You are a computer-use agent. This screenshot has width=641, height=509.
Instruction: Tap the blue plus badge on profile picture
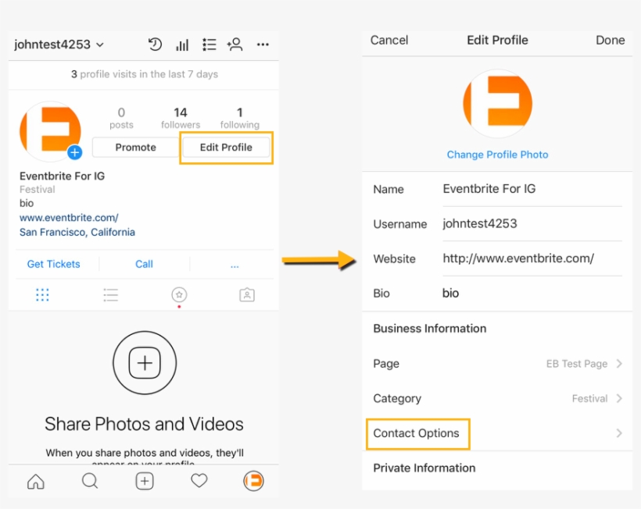tap(75, 153)
